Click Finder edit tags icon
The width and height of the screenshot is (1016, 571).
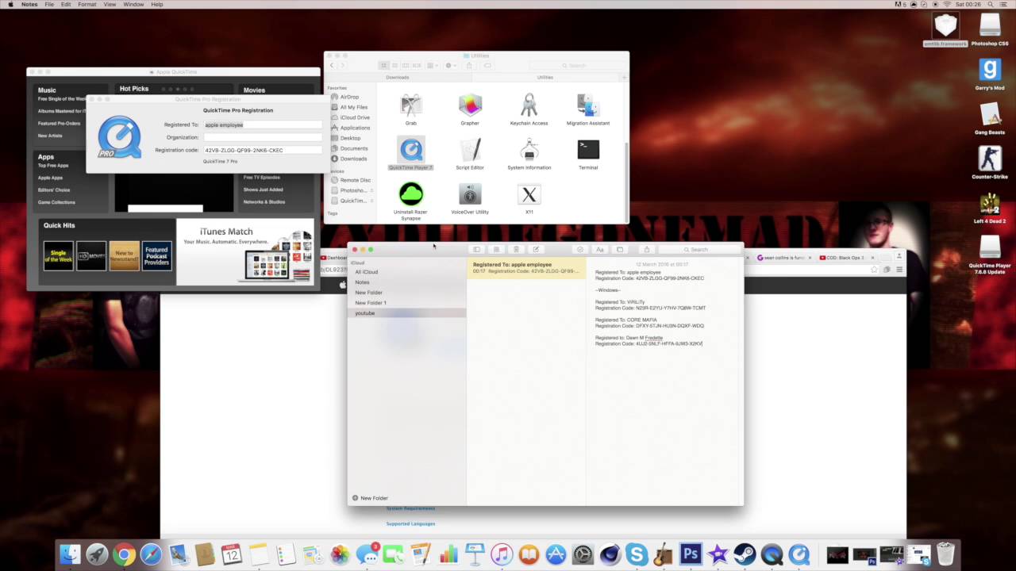[487, 65]
